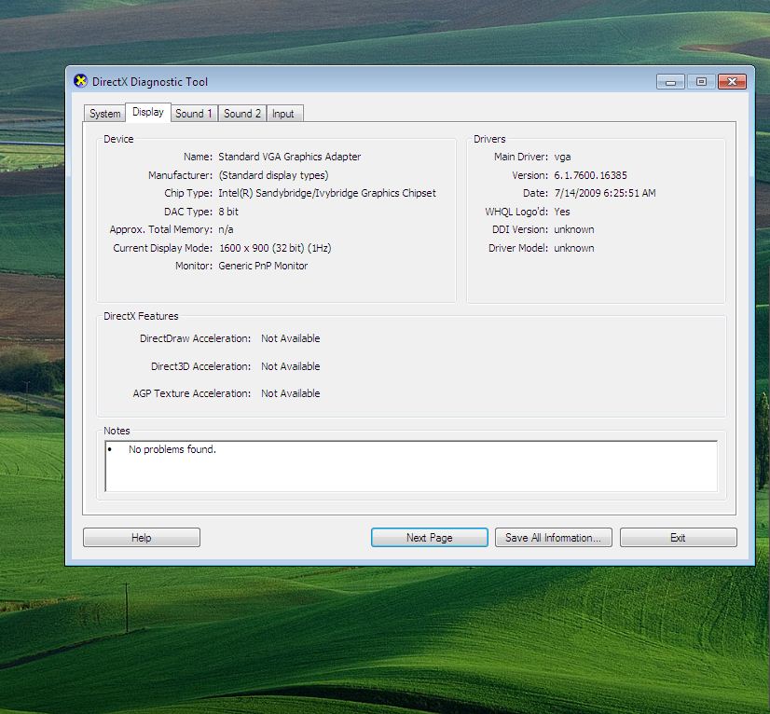This screenshot has width=770, height=714.
Task: Click the 'vga' main driver value
Action: point(562,158)
